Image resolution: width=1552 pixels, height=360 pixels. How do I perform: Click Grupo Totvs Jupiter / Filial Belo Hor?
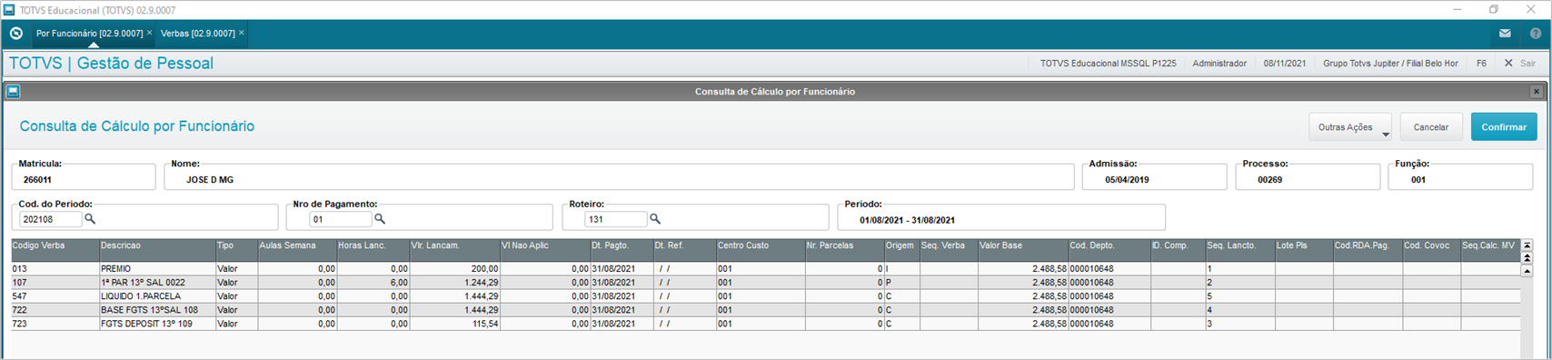(1390, 64)
